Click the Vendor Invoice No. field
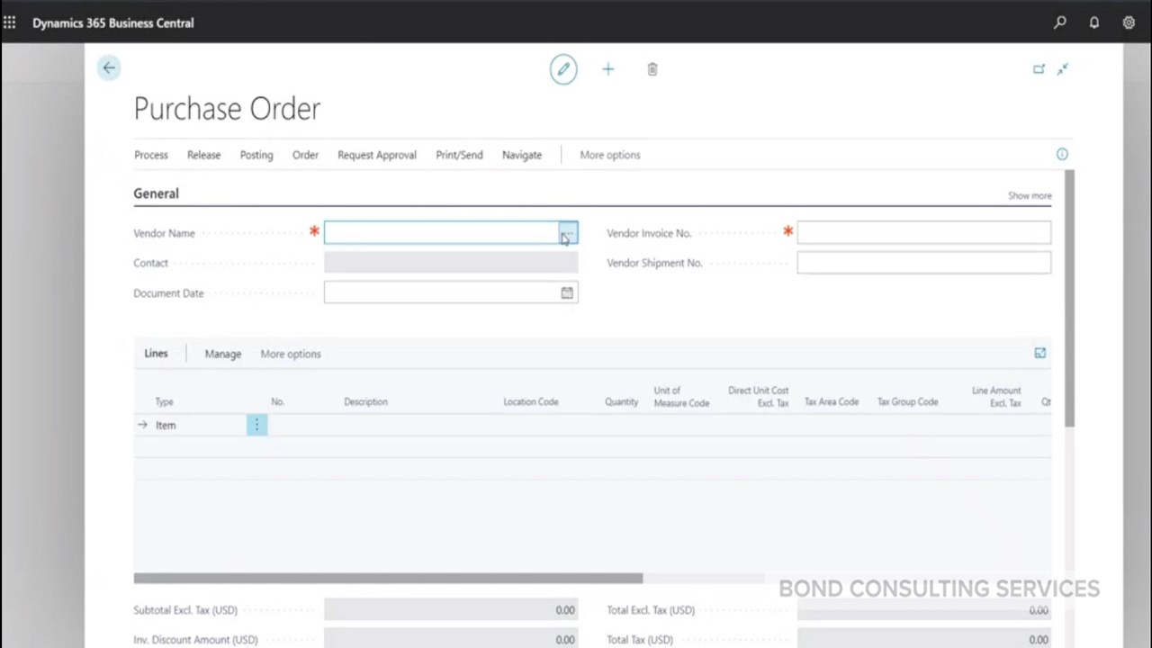The width and height of the screenshot is (1152, 648). [x=923, y=233]
